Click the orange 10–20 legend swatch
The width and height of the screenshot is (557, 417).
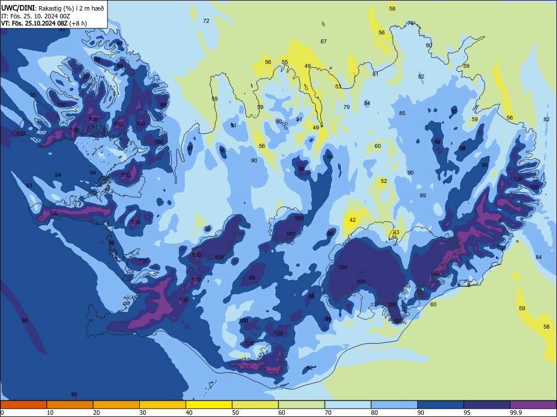coord(70,405)
